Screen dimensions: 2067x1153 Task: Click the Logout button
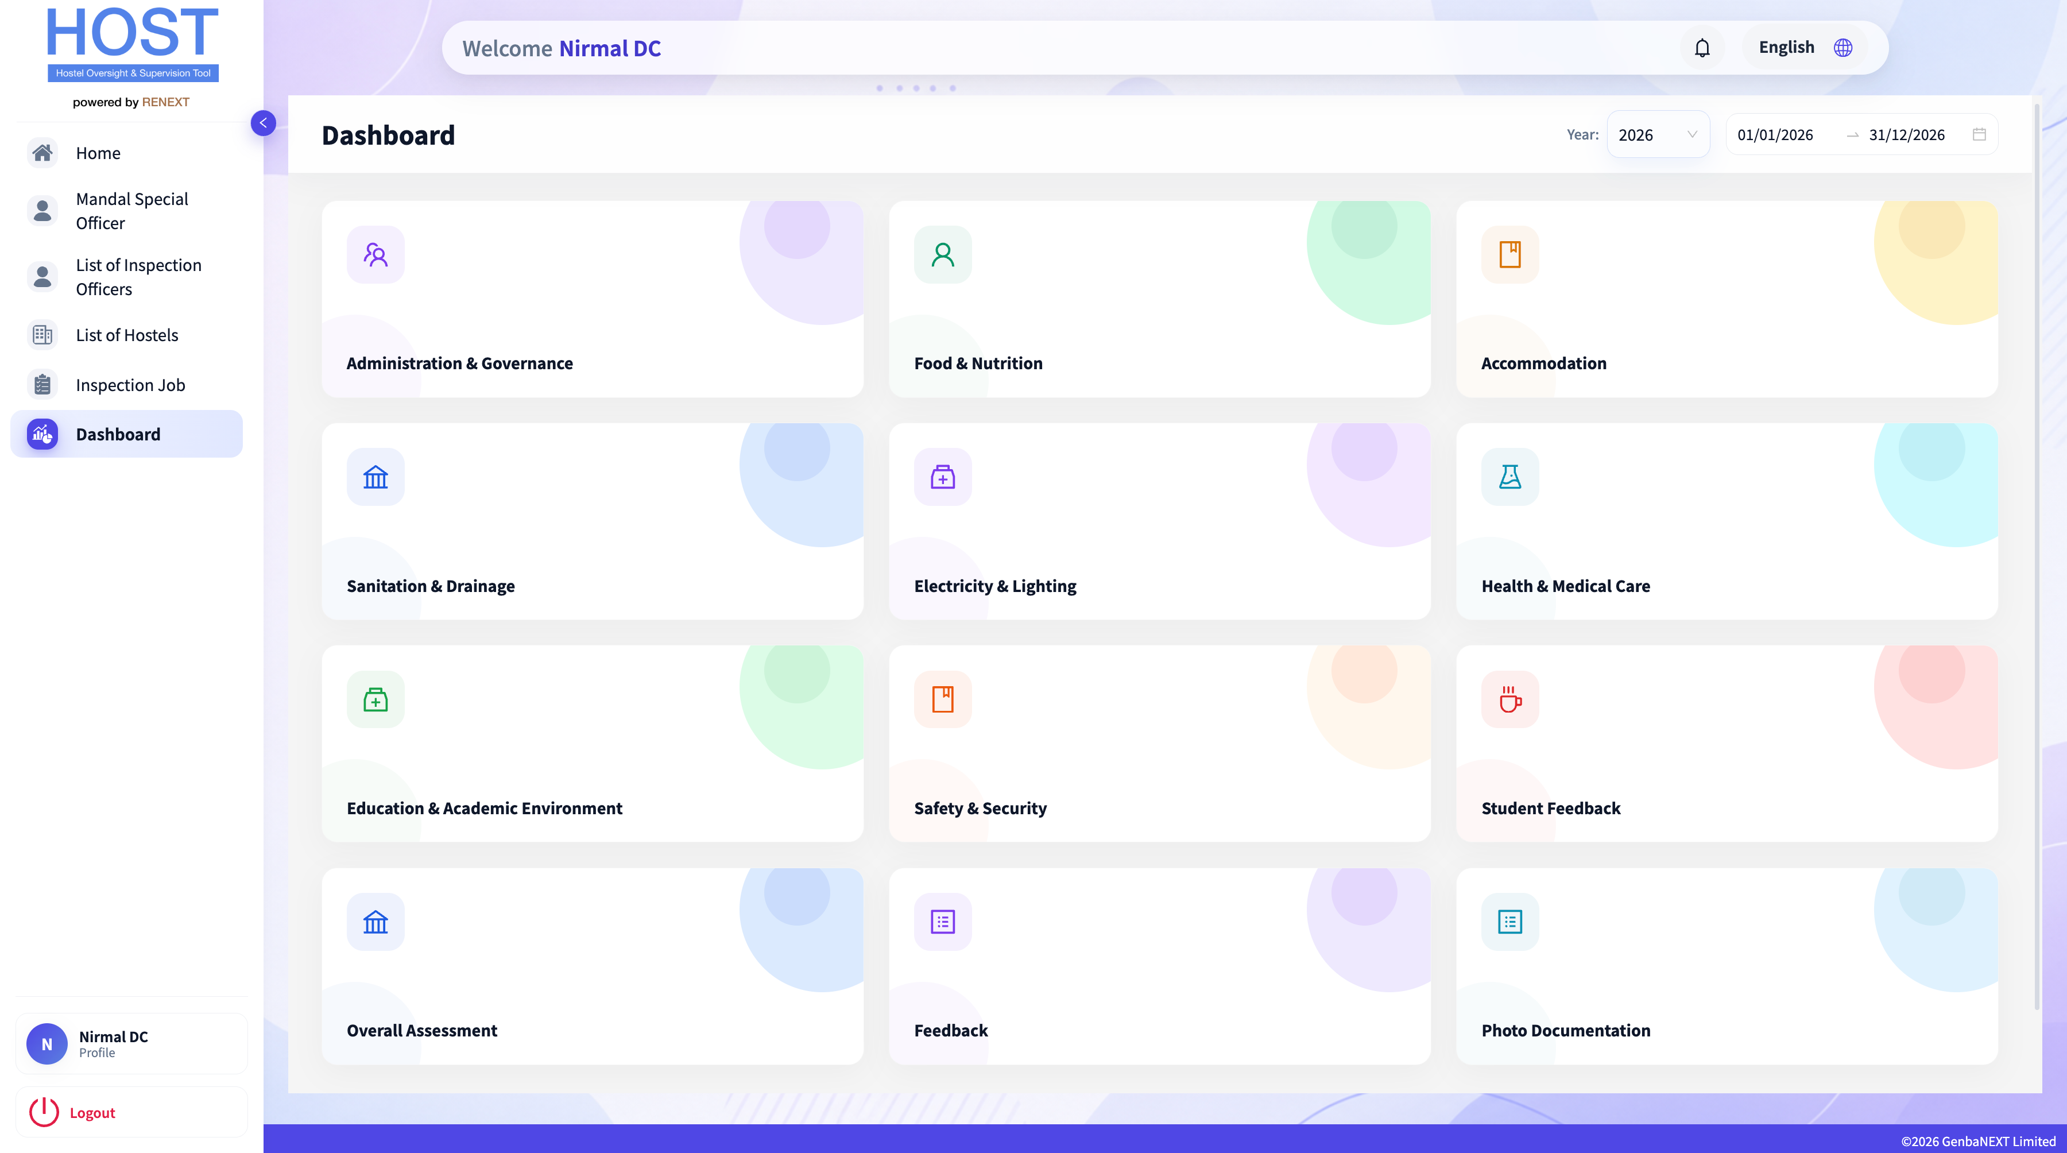coord(131,1112)
